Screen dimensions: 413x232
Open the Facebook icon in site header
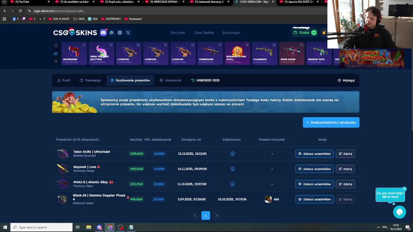(x=112, y=33)
